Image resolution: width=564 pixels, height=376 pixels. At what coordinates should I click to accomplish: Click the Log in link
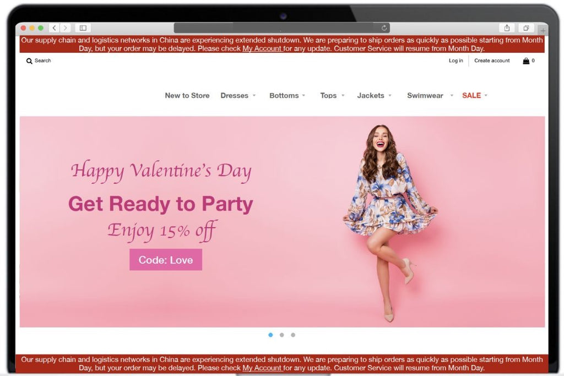[x=455, y=61]
